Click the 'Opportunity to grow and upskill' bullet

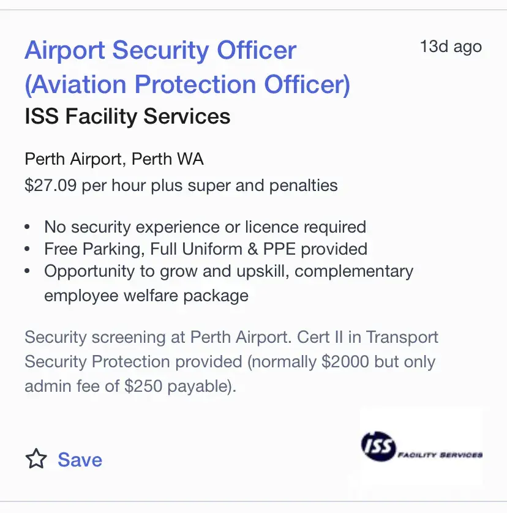tap(228, 271)
